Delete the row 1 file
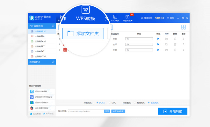The image size is (210, 127). point(175,39)
